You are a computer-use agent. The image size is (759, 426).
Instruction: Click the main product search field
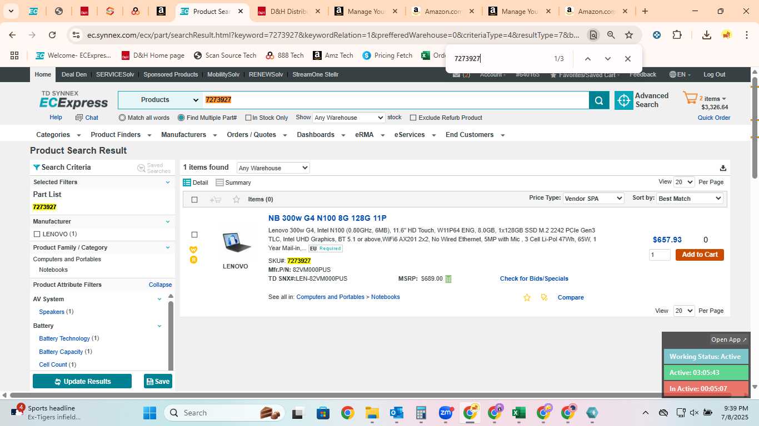(396, 100)
